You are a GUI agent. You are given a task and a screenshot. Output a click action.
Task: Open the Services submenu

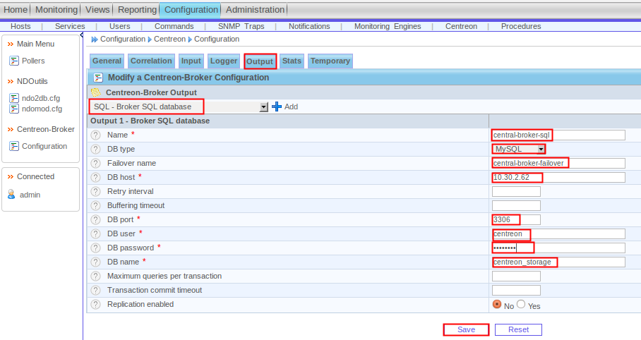(x=70, y=26)
